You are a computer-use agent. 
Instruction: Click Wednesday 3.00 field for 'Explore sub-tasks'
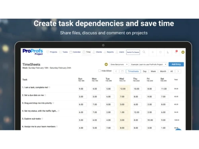[x=123, y=120]
